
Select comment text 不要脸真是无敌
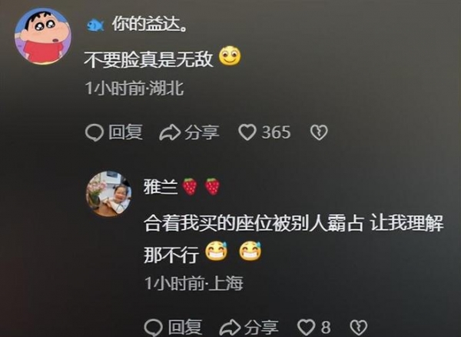[x=148, y=59]
